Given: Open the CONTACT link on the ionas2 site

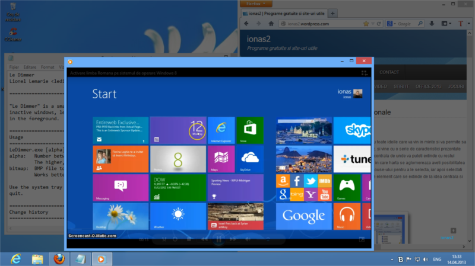Looking at the screenshot, I should click(389, 72).
